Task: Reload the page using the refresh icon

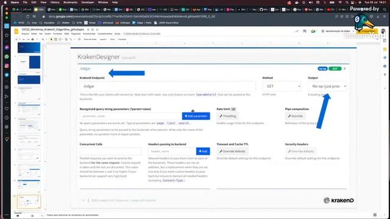Action: point(27,16)
